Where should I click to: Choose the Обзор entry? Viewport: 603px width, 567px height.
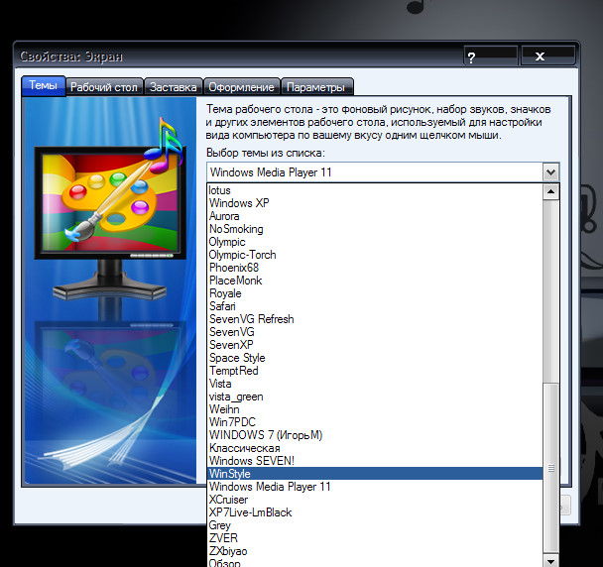pos(375,562)
